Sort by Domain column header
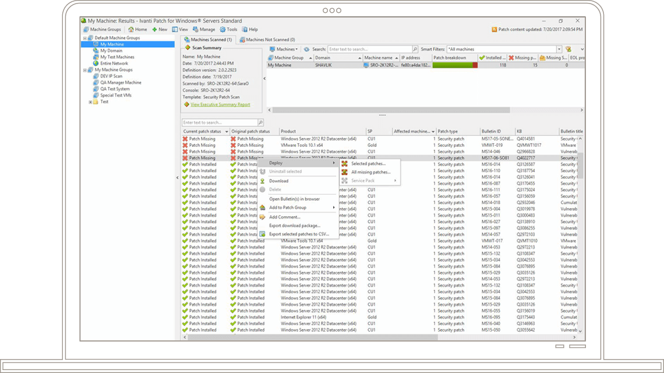This screenshot has width=664, height=373. pos(337,58)
